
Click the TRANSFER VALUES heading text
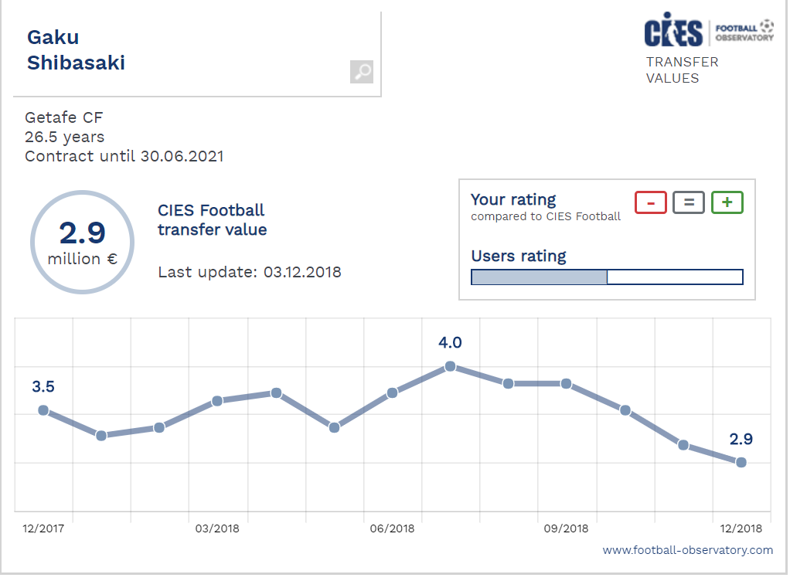click(x=682, y=70)
